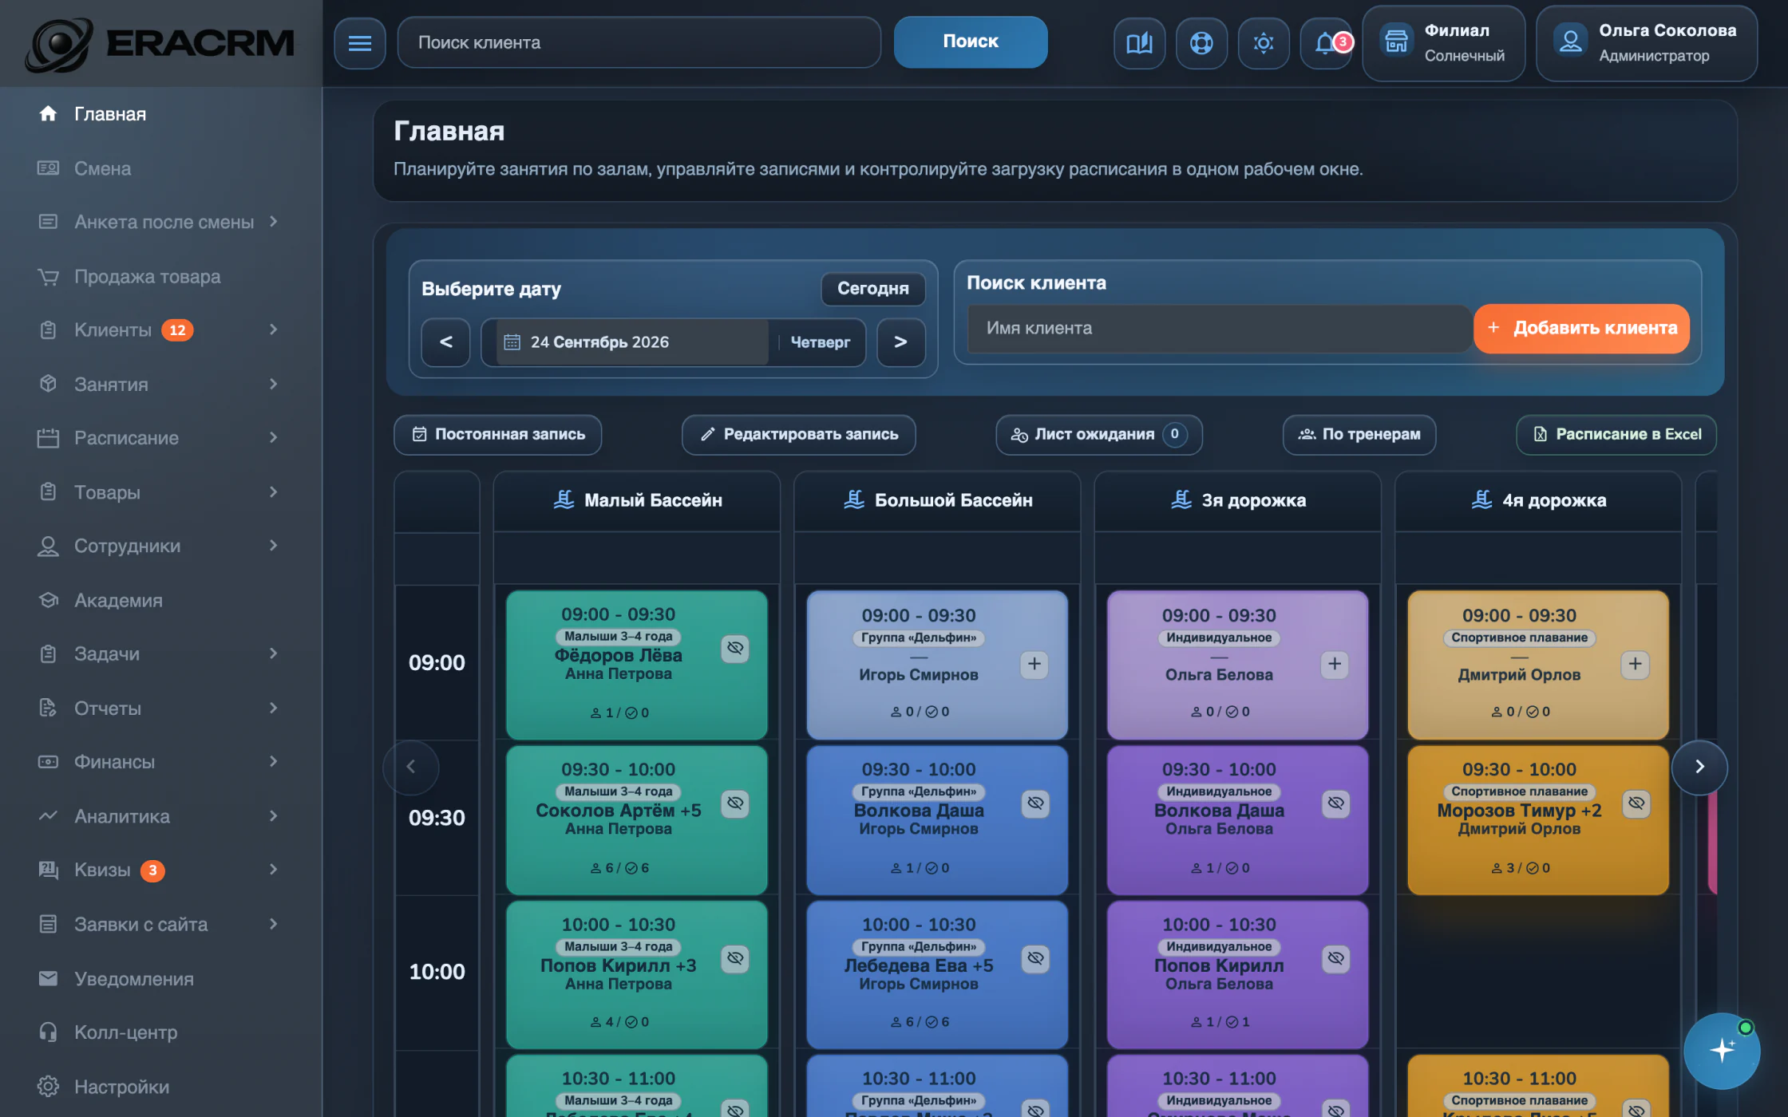Open the Филиал Солнечный branch selector
The height and width of the screenshot is (1117, 1788).
[1443, 43]
